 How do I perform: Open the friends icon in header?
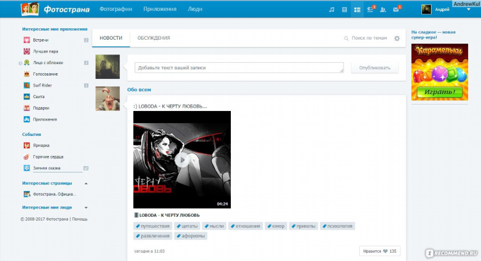coord(383,10)
